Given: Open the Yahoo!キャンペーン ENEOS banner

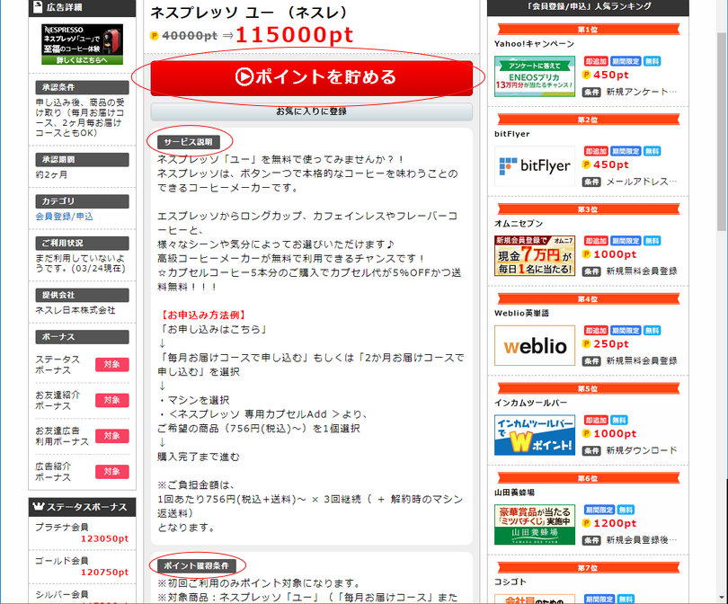Looking at the screenshot, I should click(535, 76).
